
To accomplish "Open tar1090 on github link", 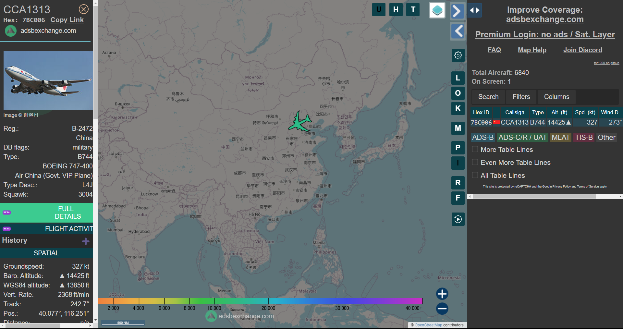I will 606,63.
